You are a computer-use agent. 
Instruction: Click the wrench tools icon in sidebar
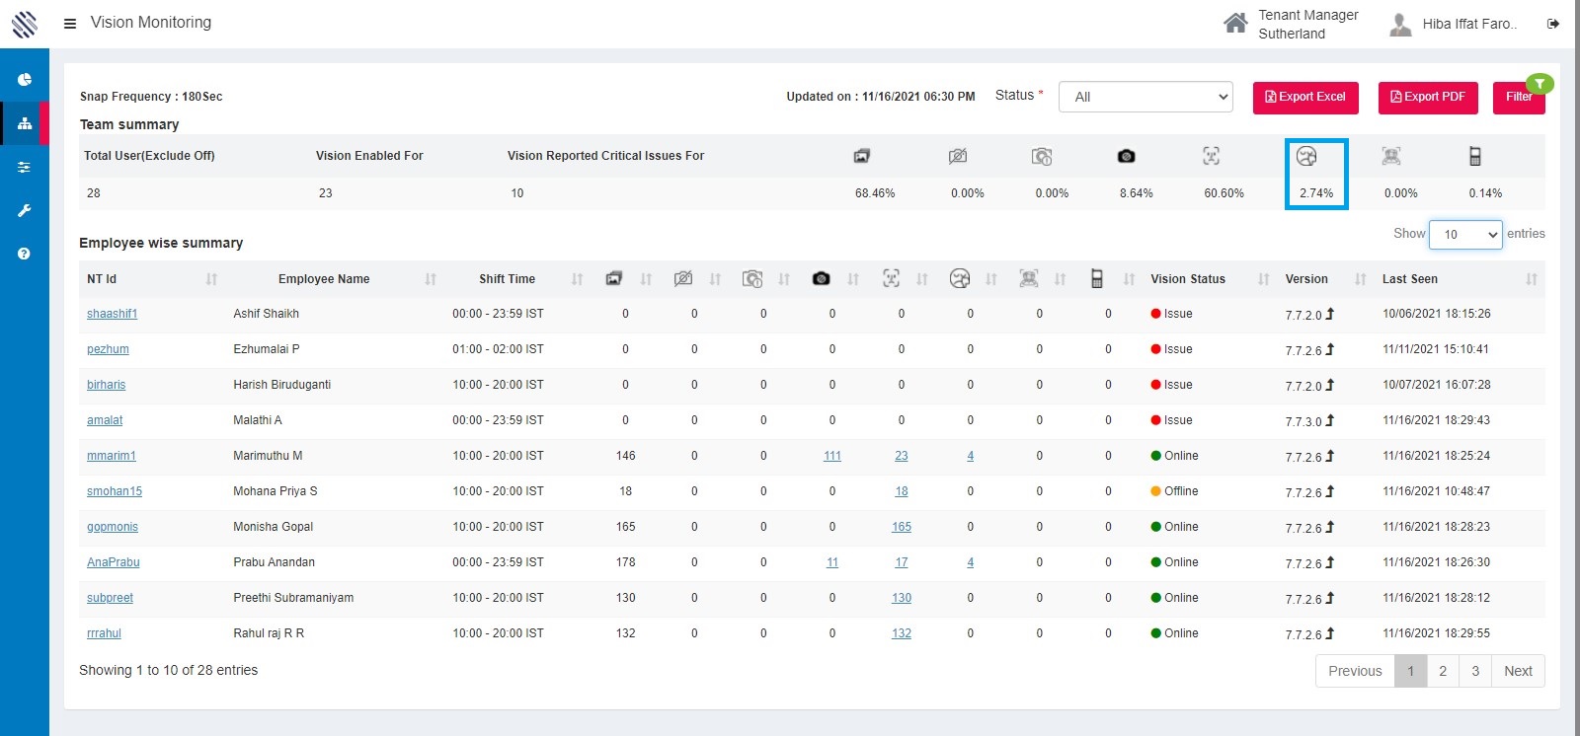(25, 210)
